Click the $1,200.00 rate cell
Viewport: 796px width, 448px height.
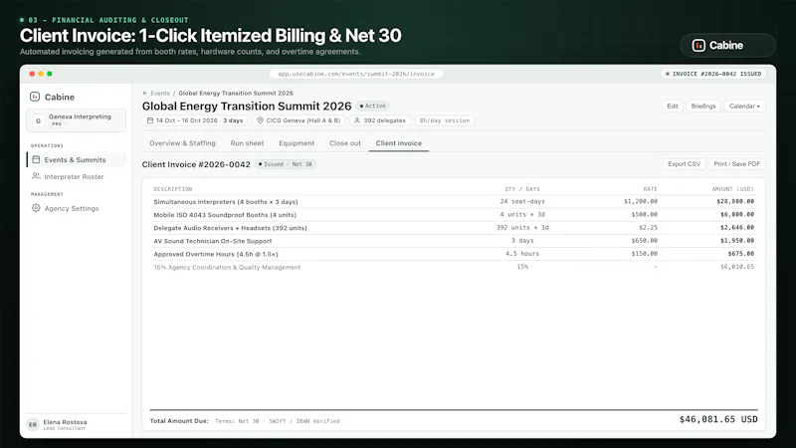pos(641,202)
